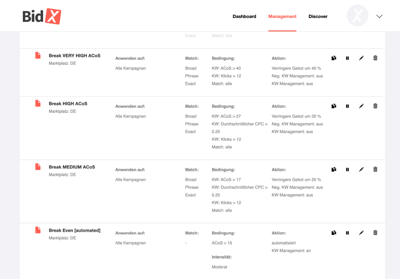Pause the Break MEDIUM ACoS rule
The width and height of the screenshot is (400, 279).
coord(347,169)
